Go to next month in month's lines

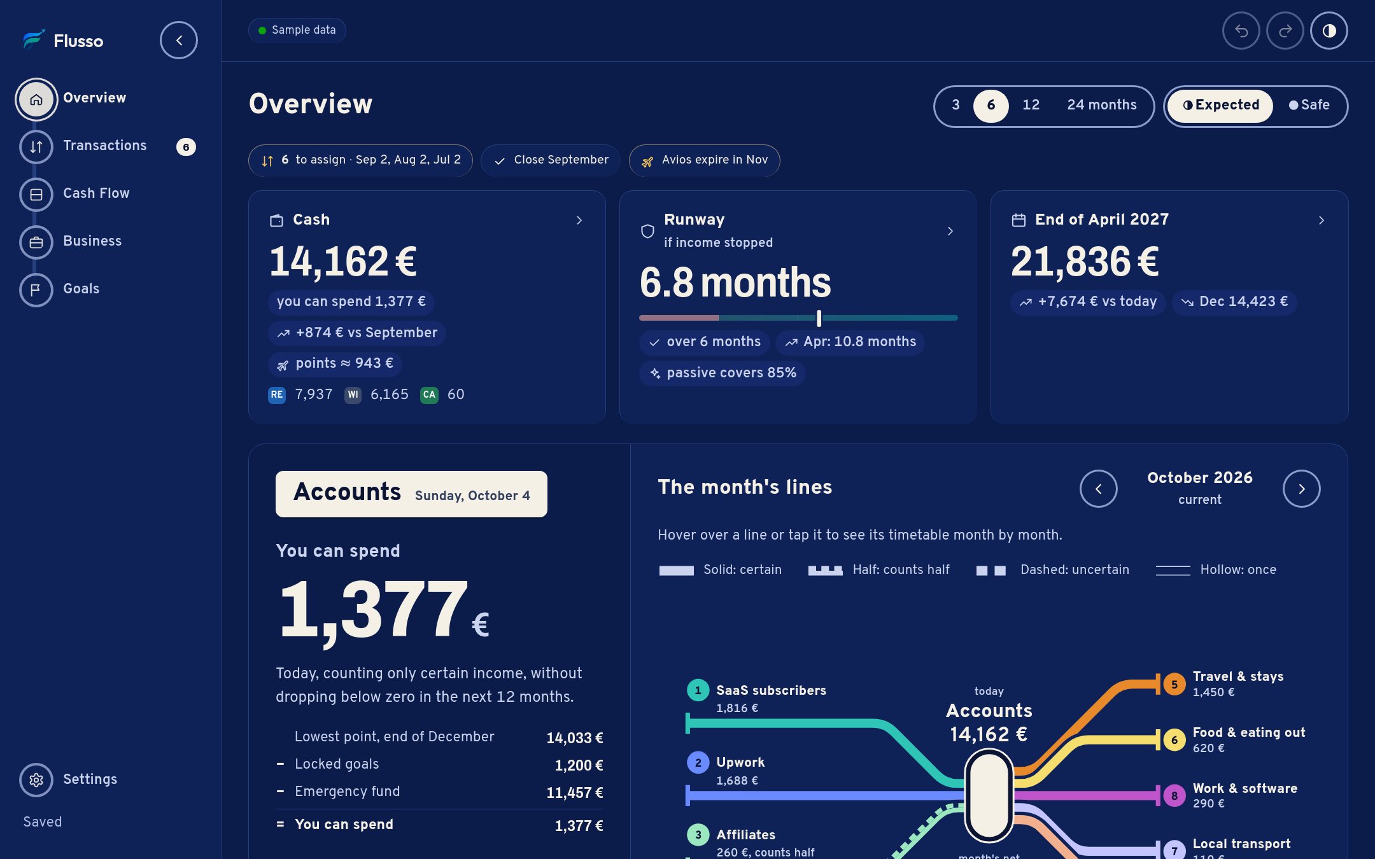[x=1302, y=489]
